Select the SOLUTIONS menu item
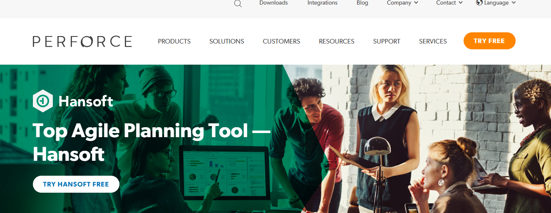Image resolution: width=551 pixels, height=213 pixels. 227,41
